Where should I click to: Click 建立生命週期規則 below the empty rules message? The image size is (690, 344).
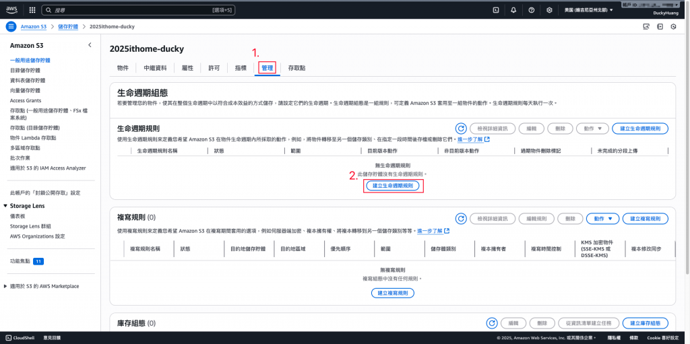pos(393,186)
